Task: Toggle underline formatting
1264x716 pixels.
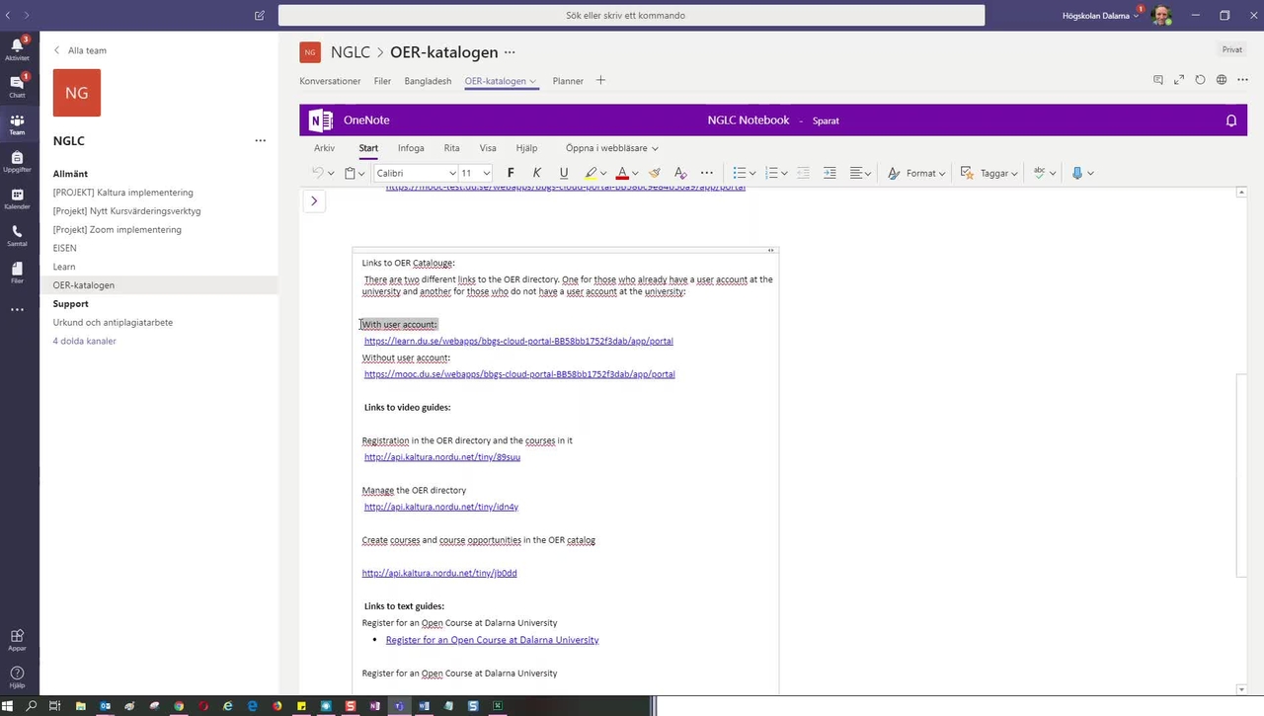Action: 564,173
